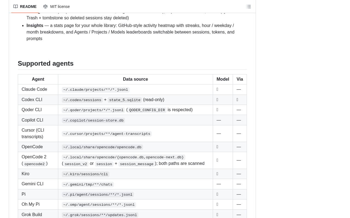350x218 pixels.
Task: Select the Qoder CLI table cell
Action: [x=38, y=110]
